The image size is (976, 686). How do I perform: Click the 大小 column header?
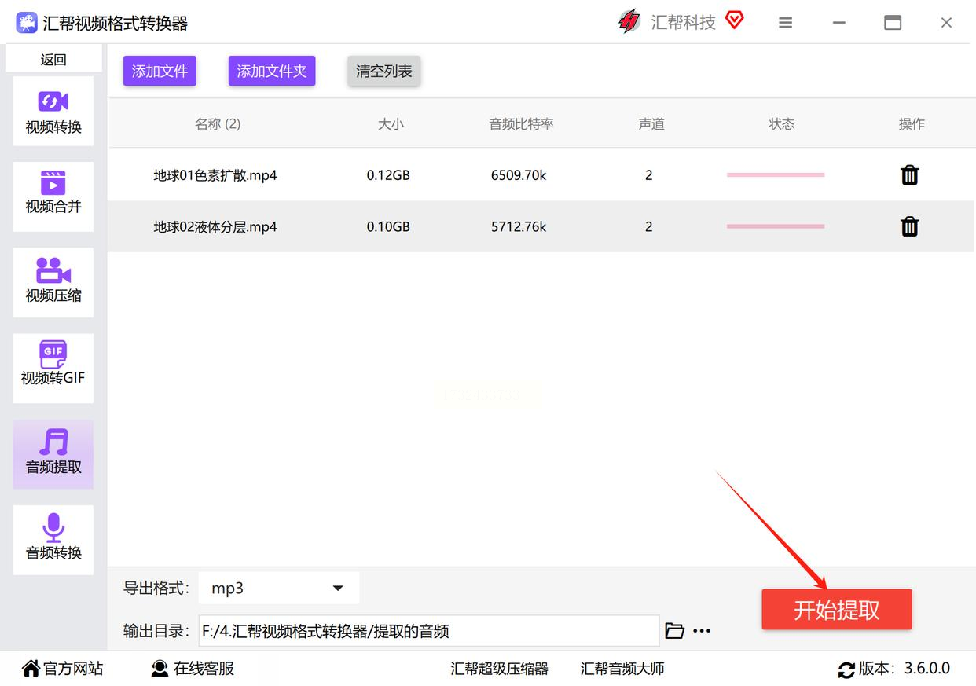[x=391, y=124]
